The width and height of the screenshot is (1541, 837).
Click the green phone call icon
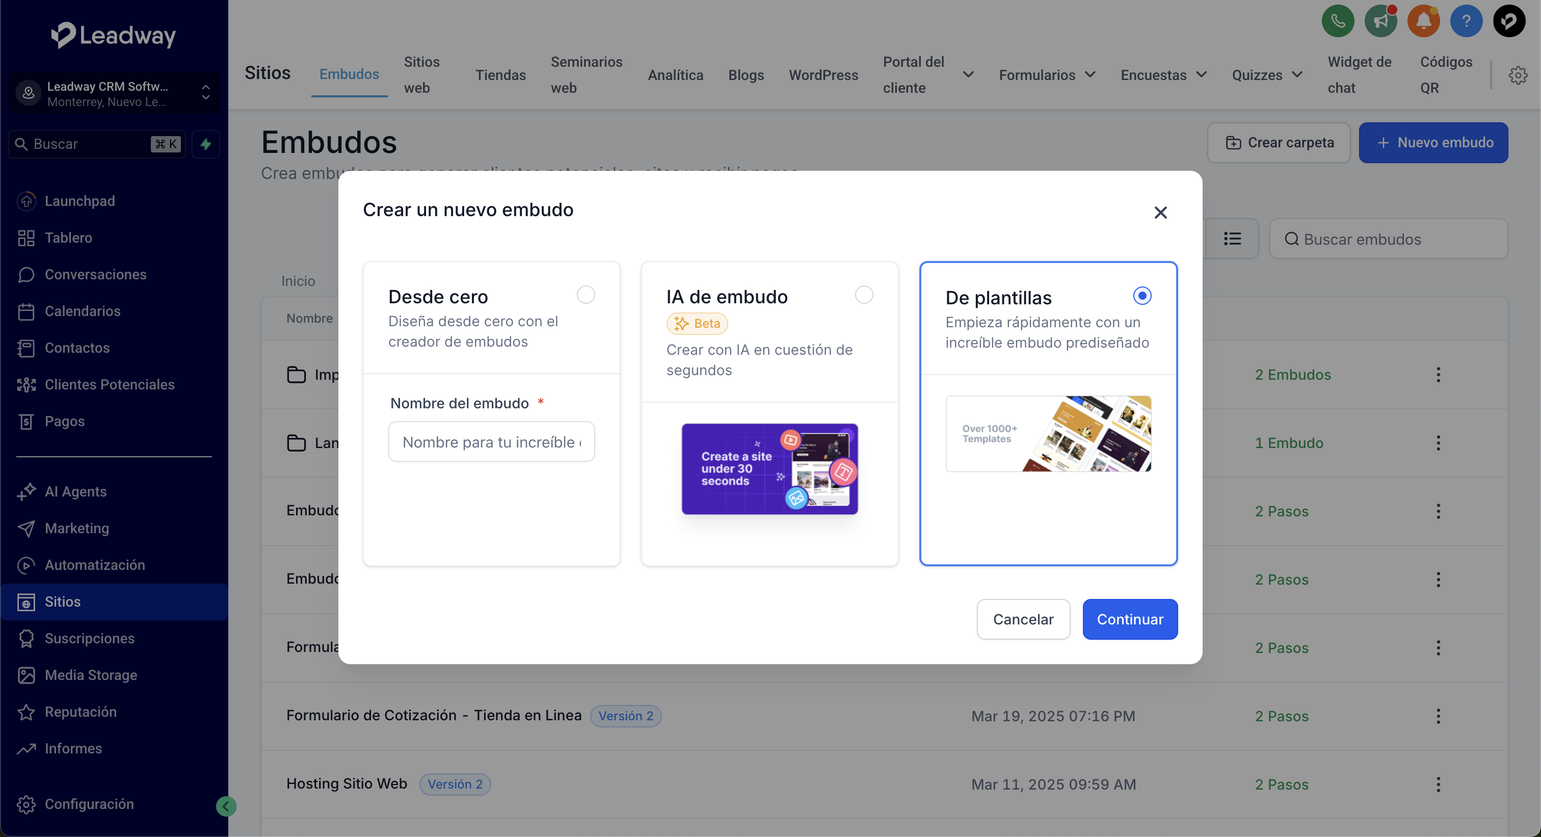click(x=1338, y=21)
